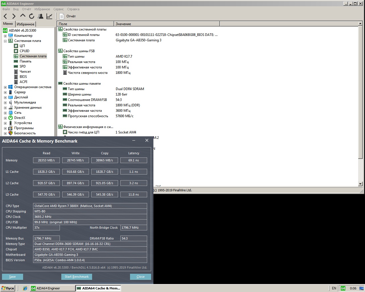Select Память in the sidebar tree
This screenshot has width=365, height=292.
pos(25,61)
